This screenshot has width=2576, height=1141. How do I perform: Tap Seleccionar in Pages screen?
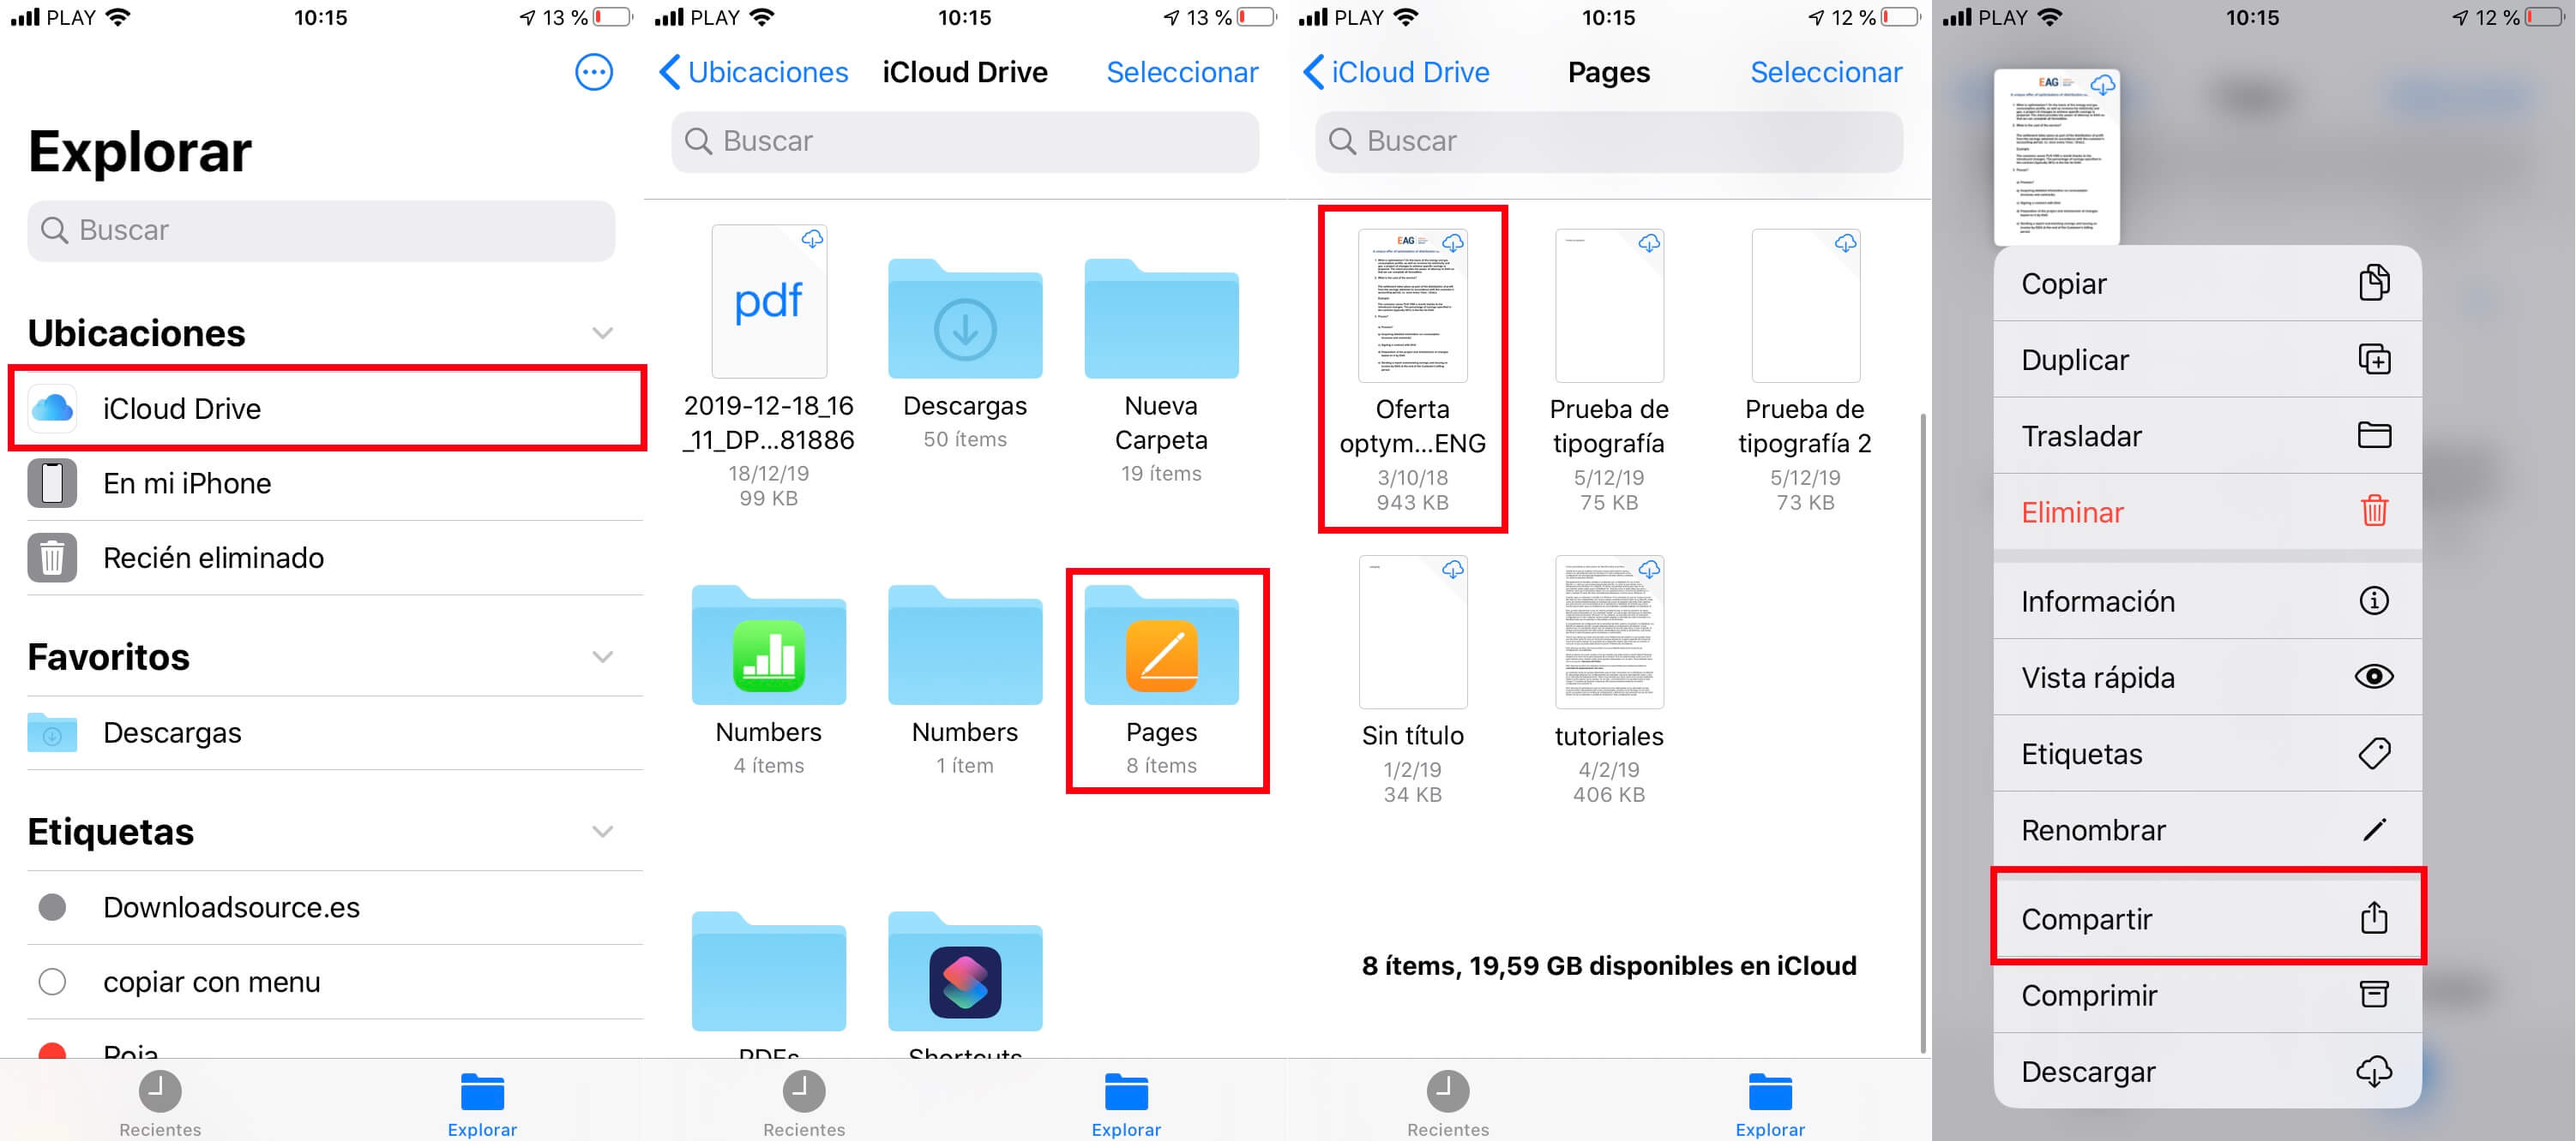1826,72
